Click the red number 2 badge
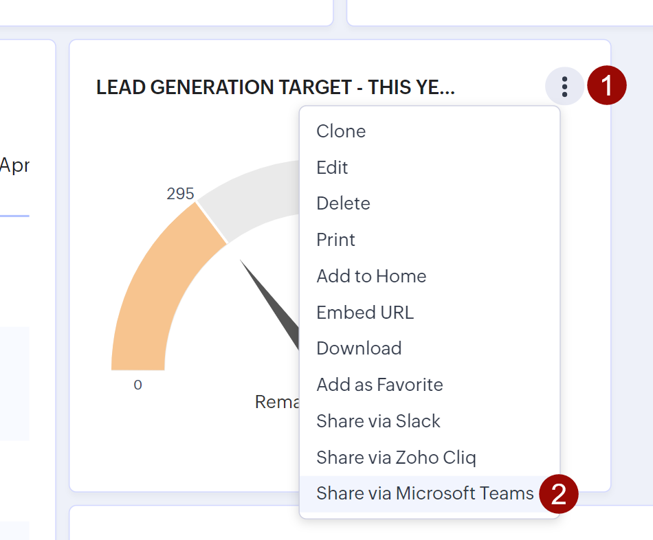Screen dimensions: 653x540 [x=558, y=495]
